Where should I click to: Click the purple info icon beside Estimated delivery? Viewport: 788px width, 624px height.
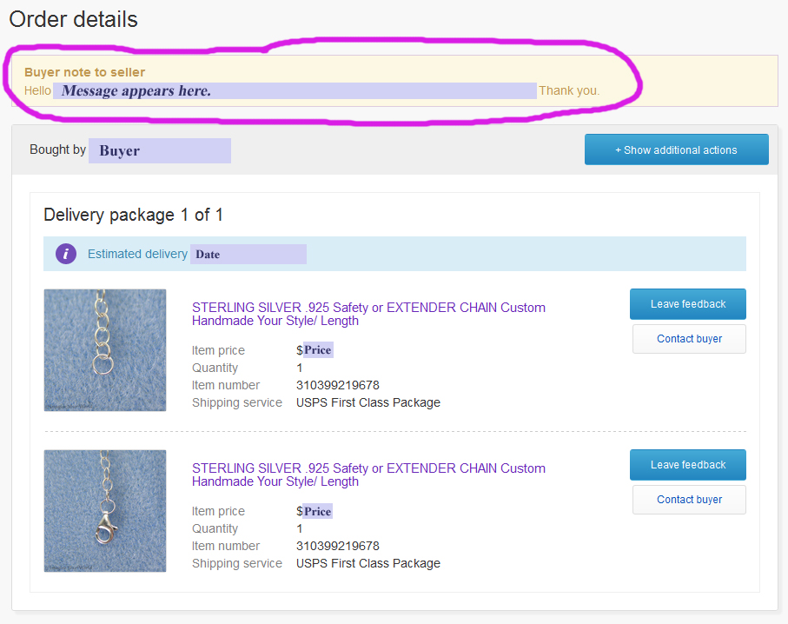(x=66, y=254)
